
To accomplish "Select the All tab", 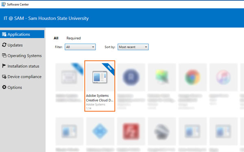I will click(56, 38).
